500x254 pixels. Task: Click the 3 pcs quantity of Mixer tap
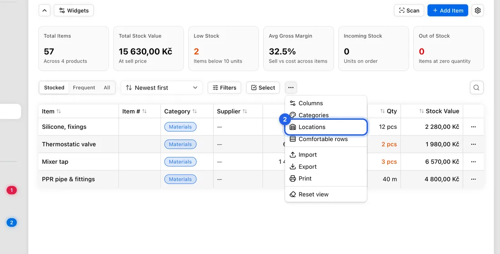tap(389, 161)
